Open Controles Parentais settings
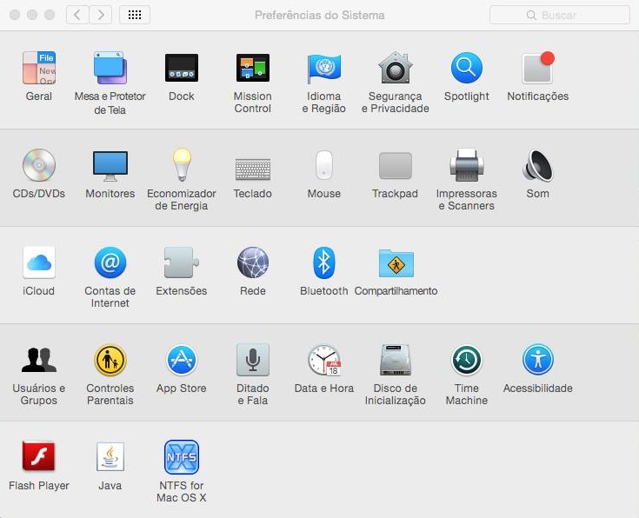Viewport: 639px width, 518px height. tap(110, 361)
